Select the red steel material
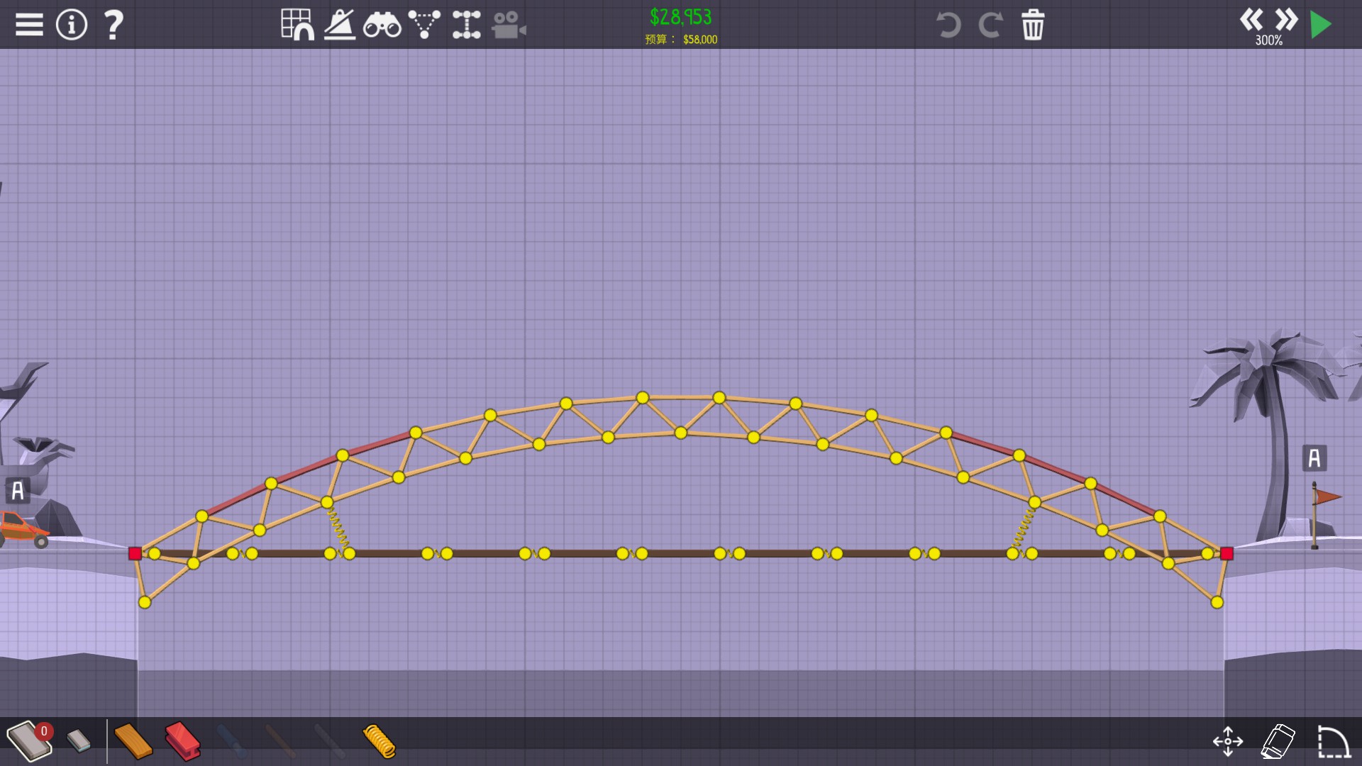The image size is (1362, 766). 182,741
